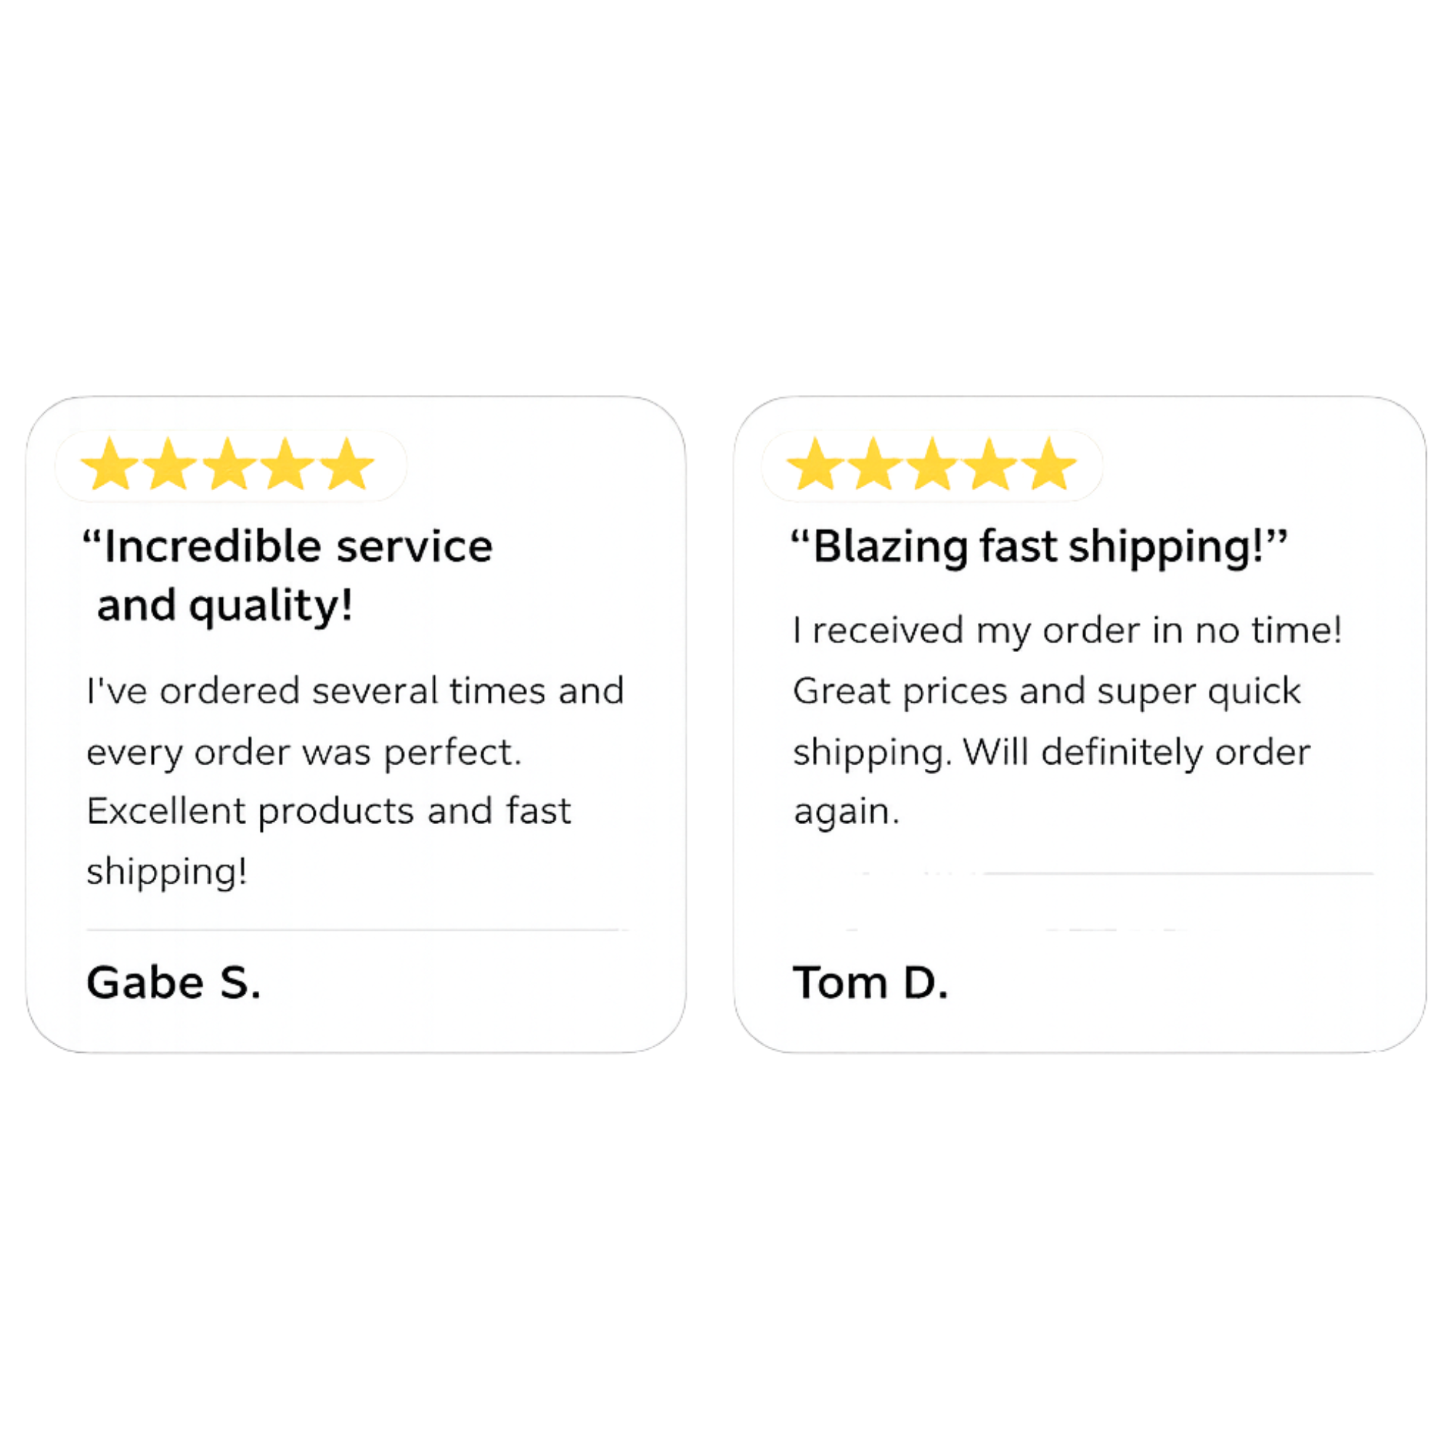Image resolution: width=1452 pixels, height=1452 pixels.
Task: Select the second star on Gabe S.'s rating
Action: pos(169,466)
